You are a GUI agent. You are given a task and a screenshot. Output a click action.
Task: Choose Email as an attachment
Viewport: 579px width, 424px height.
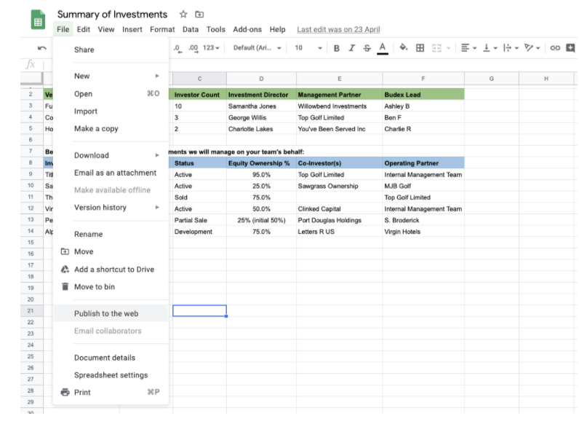coord(111,173)
